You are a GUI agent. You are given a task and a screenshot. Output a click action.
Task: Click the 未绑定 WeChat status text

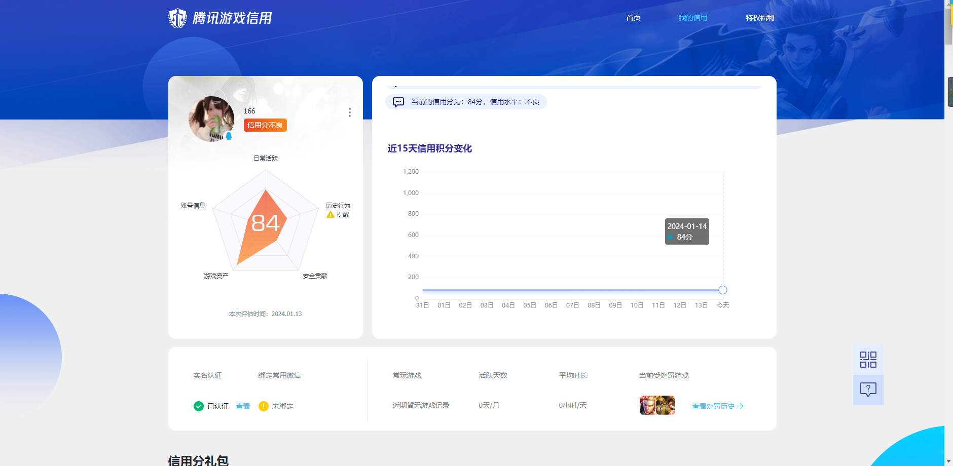pos(283,406)
